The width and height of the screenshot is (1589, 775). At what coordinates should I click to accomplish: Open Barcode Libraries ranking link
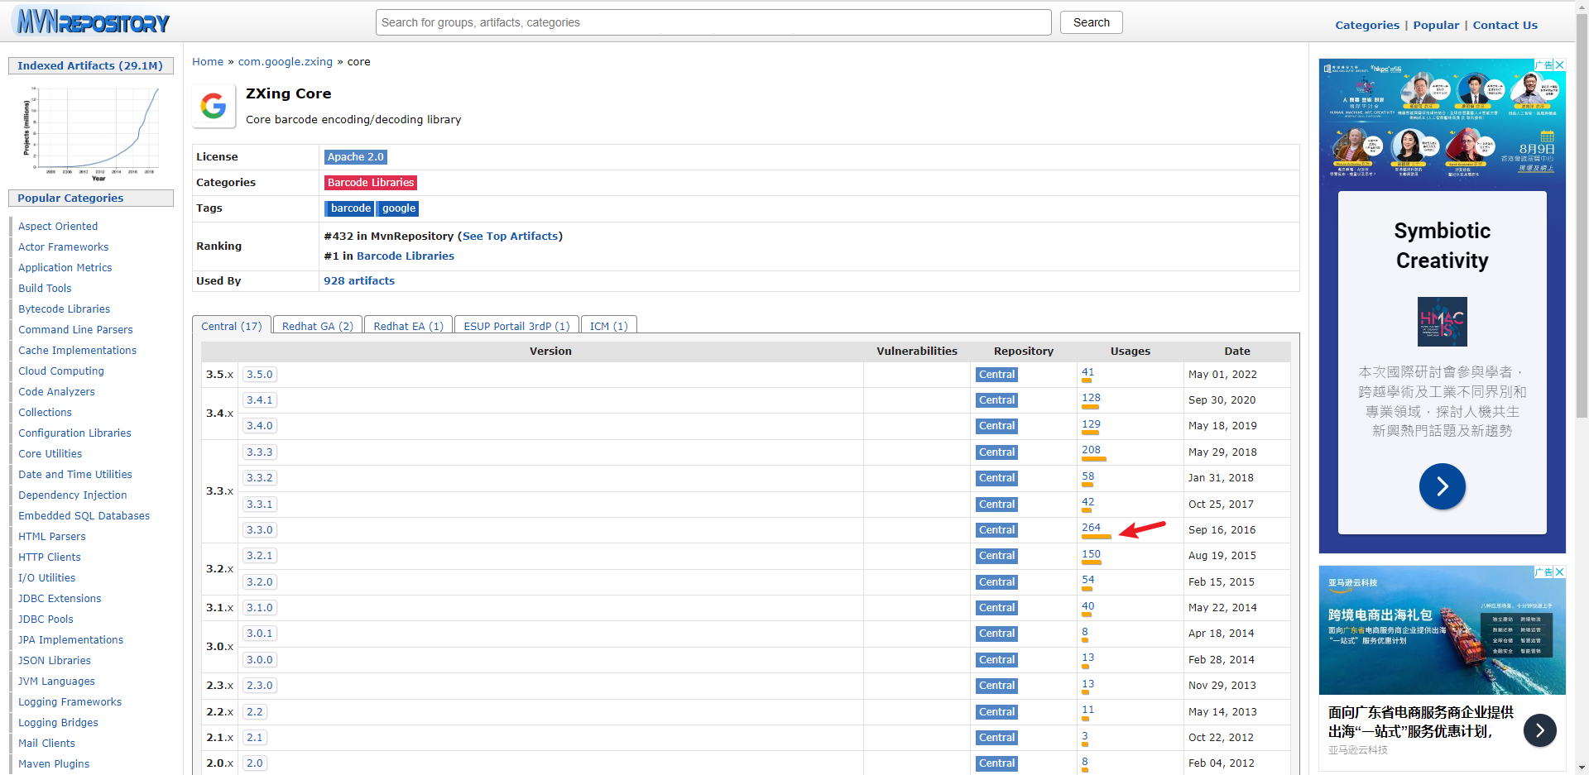[x=406, y=256]
